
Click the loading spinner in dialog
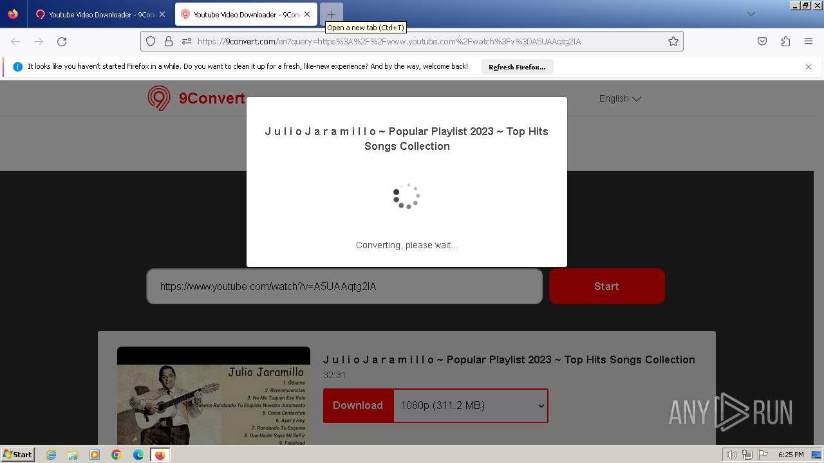(407, 196)
